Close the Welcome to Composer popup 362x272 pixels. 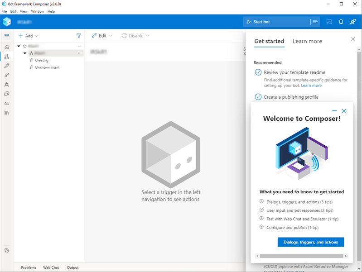[344, 111]
